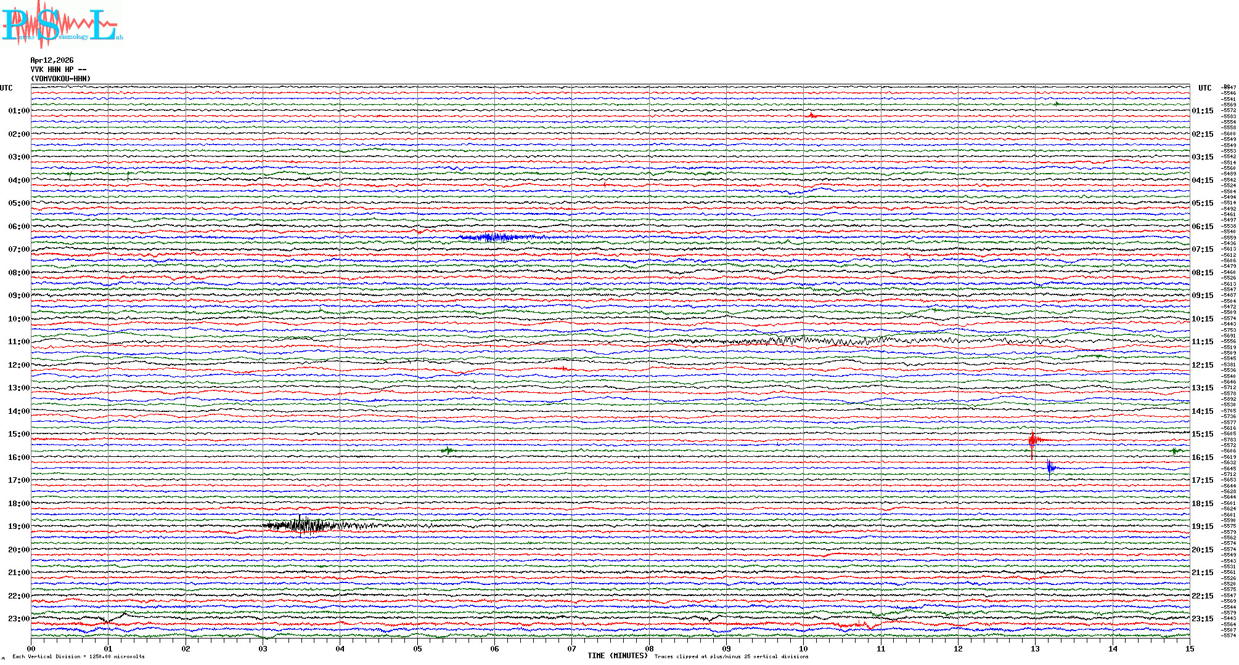Click the 12:00 hour label on left
The image size is (1239, 665).
point(18,365)
